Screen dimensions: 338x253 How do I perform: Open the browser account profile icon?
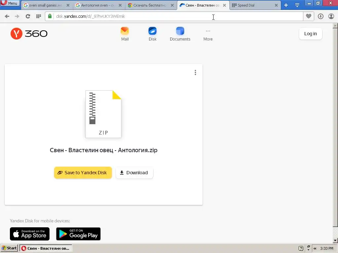click(331, 16)
